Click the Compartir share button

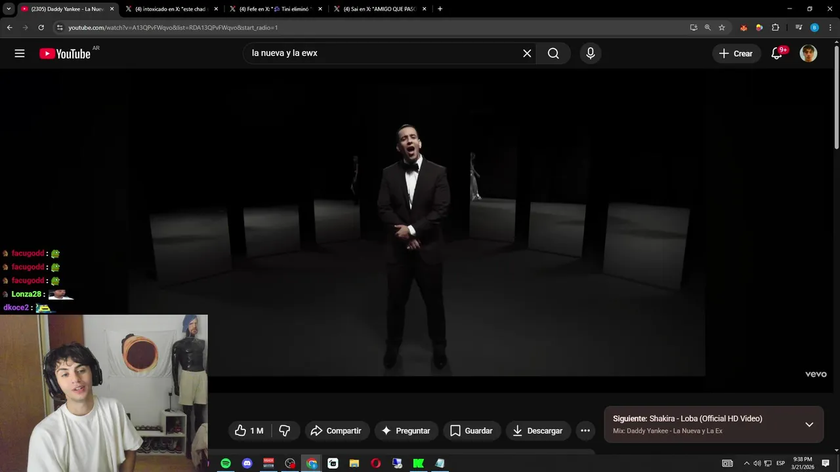(336, 431)
